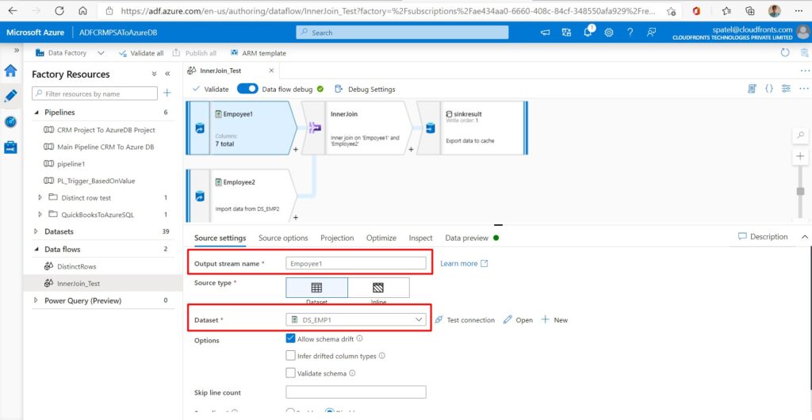Viewport: 812px width, 420px height.
Task: Expand Power Query (Preview) section
Action: coord(36,300)
